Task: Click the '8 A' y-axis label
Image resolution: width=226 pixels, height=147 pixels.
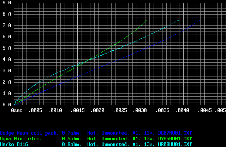Action: click(7, 14)
